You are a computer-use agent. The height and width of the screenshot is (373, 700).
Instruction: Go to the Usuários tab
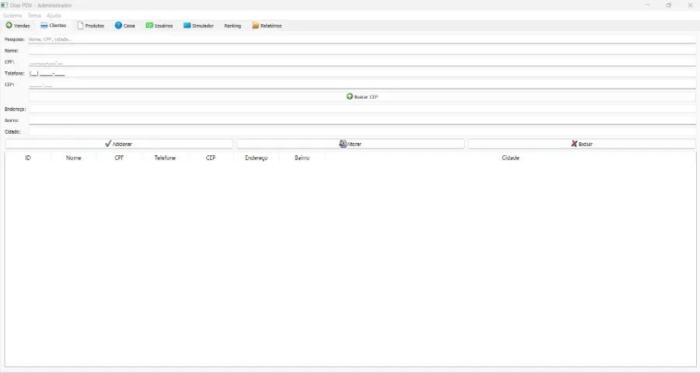pyautogui.click(x=159, y=26)
